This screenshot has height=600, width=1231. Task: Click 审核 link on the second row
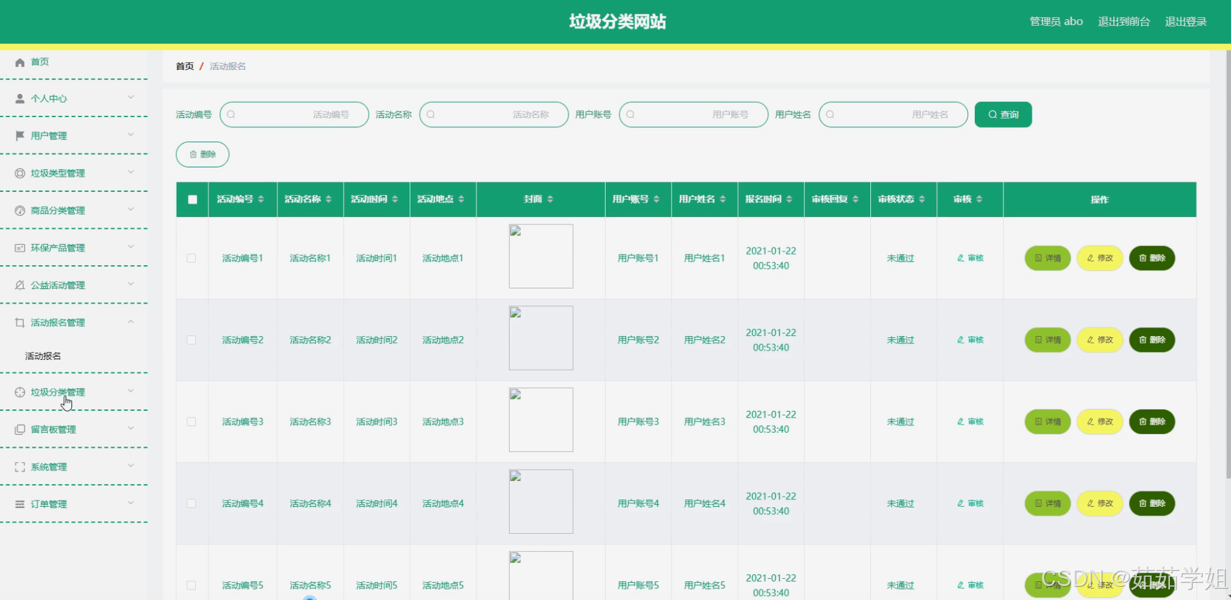click(969, 339)
